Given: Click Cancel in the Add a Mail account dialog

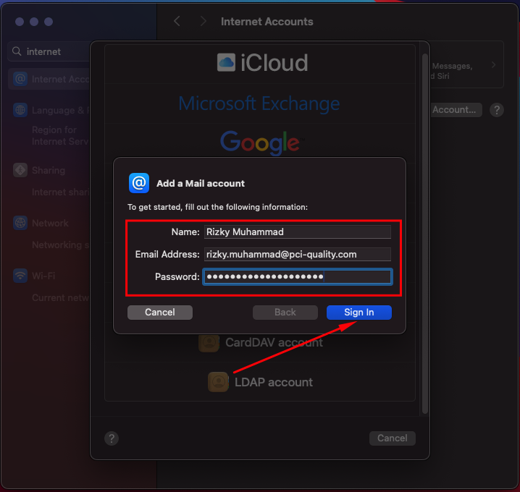Looking at the screenshot, I should pyautogui.click(x=160, y=313).
